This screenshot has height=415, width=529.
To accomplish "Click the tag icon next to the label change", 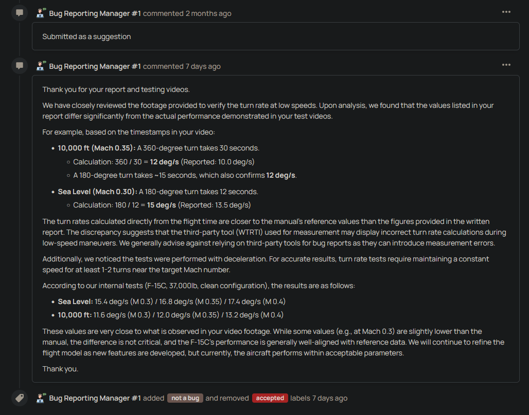I will (x=20, y=398).
